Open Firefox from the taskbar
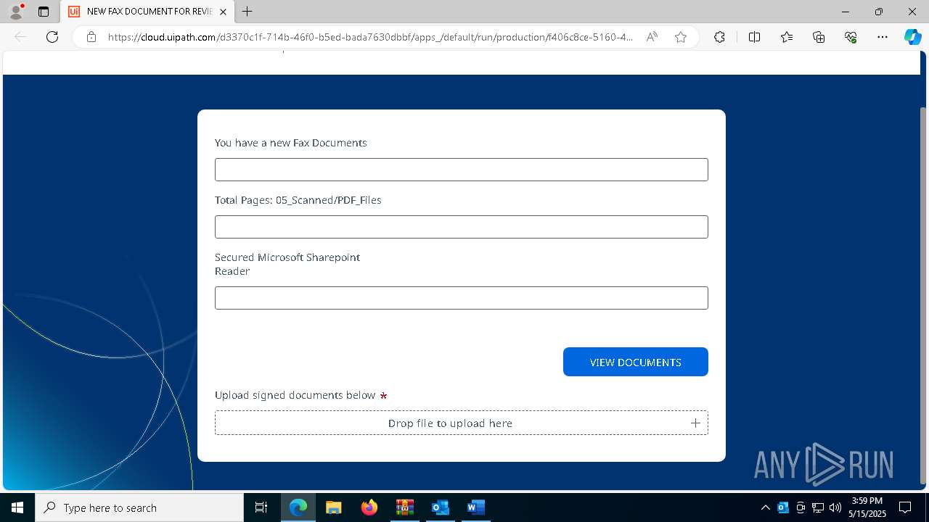 369,507
